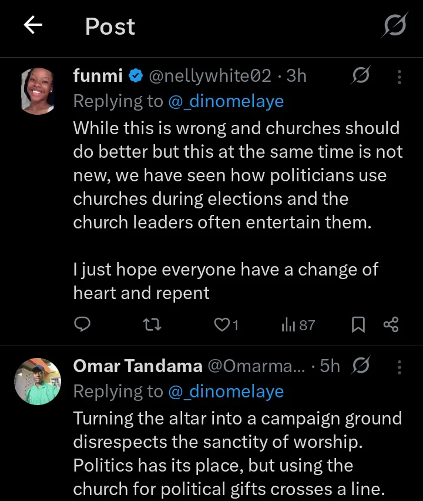
Task: Open Grok icon in the Post header
Action: tap(395, 26)
